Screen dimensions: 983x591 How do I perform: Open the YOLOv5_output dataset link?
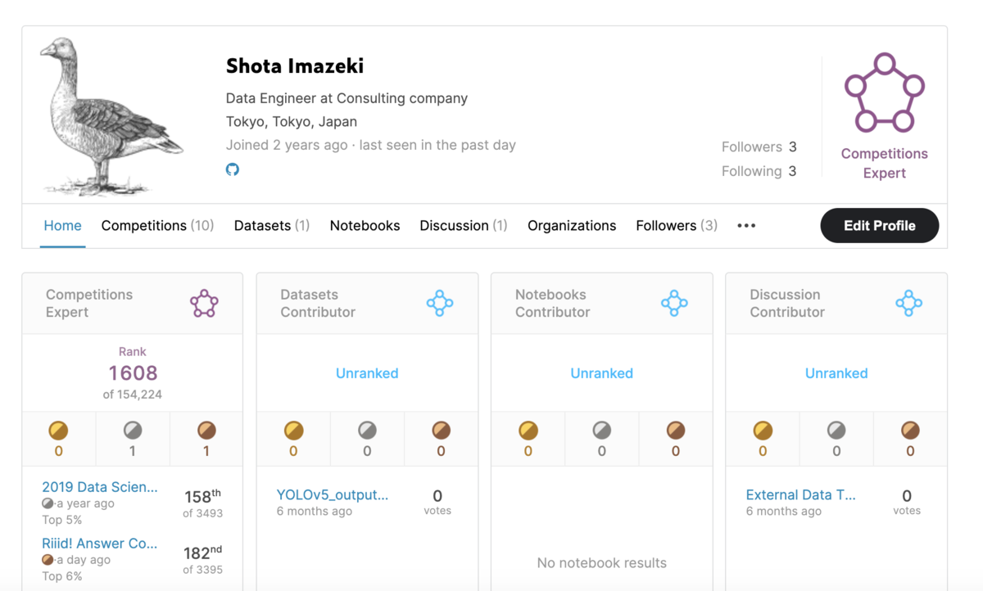[x=333, y=494]
